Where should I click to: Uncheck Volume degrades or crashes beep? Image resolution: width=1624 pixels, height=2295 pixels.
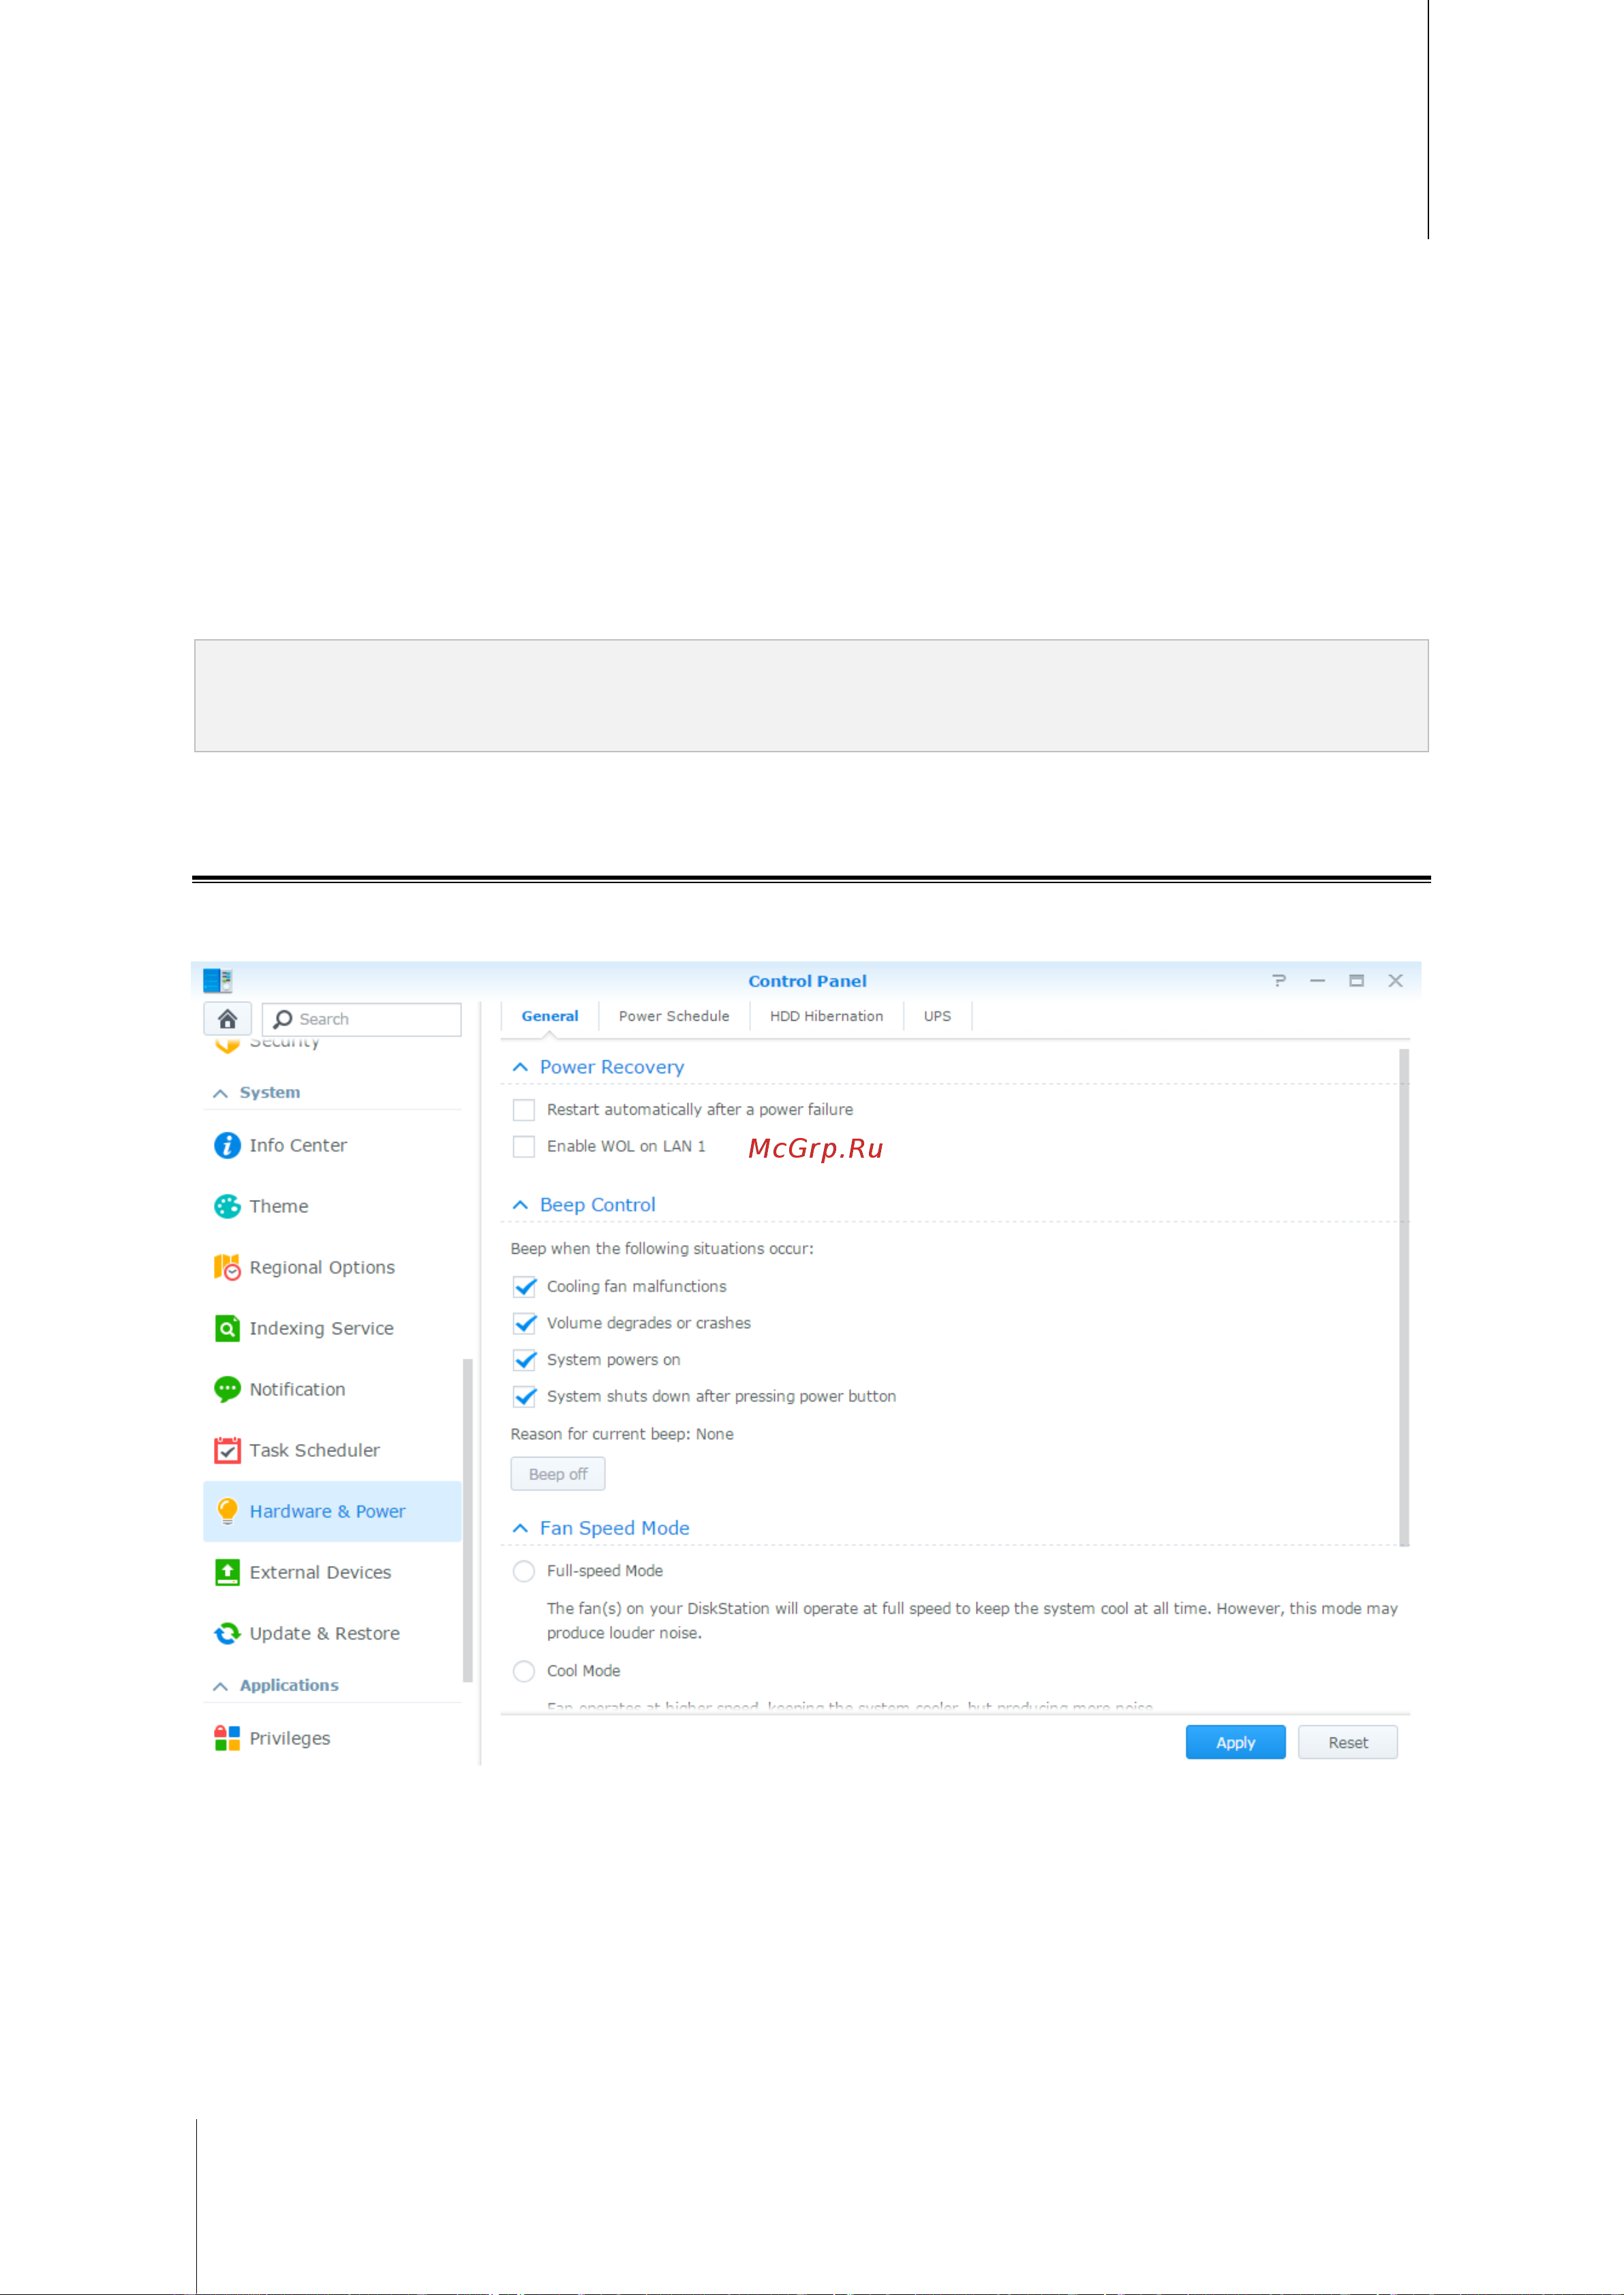point(524,1323)
